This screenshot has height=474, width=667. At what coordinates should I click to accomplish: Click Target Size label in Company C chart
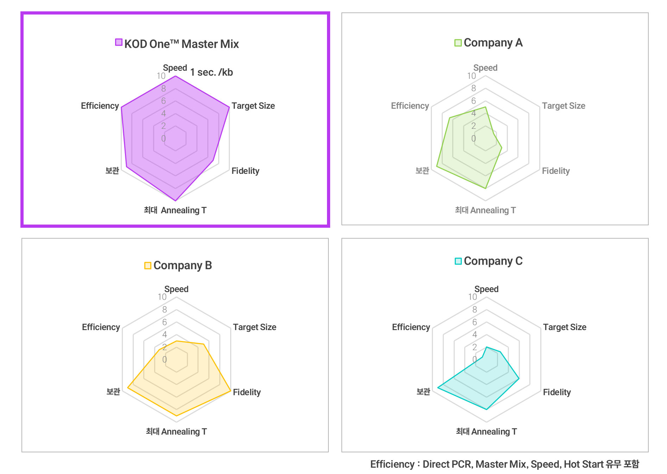click(564, 327)
